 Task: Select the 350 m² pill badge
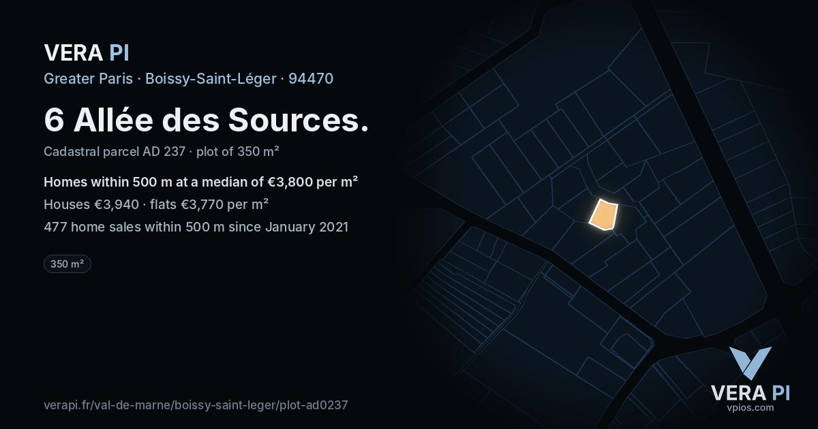(67, 264)
